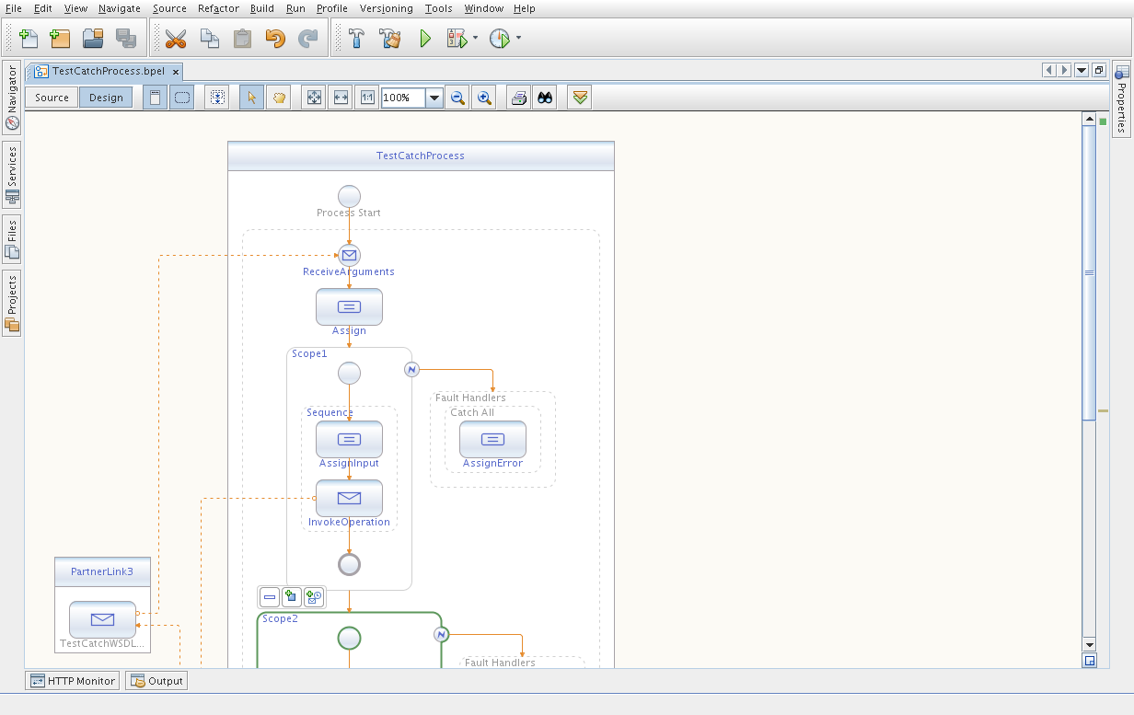1134x715 pixels.
Task: Open the Navigate menu
Action: (120, 8)
